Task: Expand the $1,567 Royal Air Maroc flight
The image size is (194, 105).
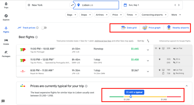Action: click(x=148, y=72)
